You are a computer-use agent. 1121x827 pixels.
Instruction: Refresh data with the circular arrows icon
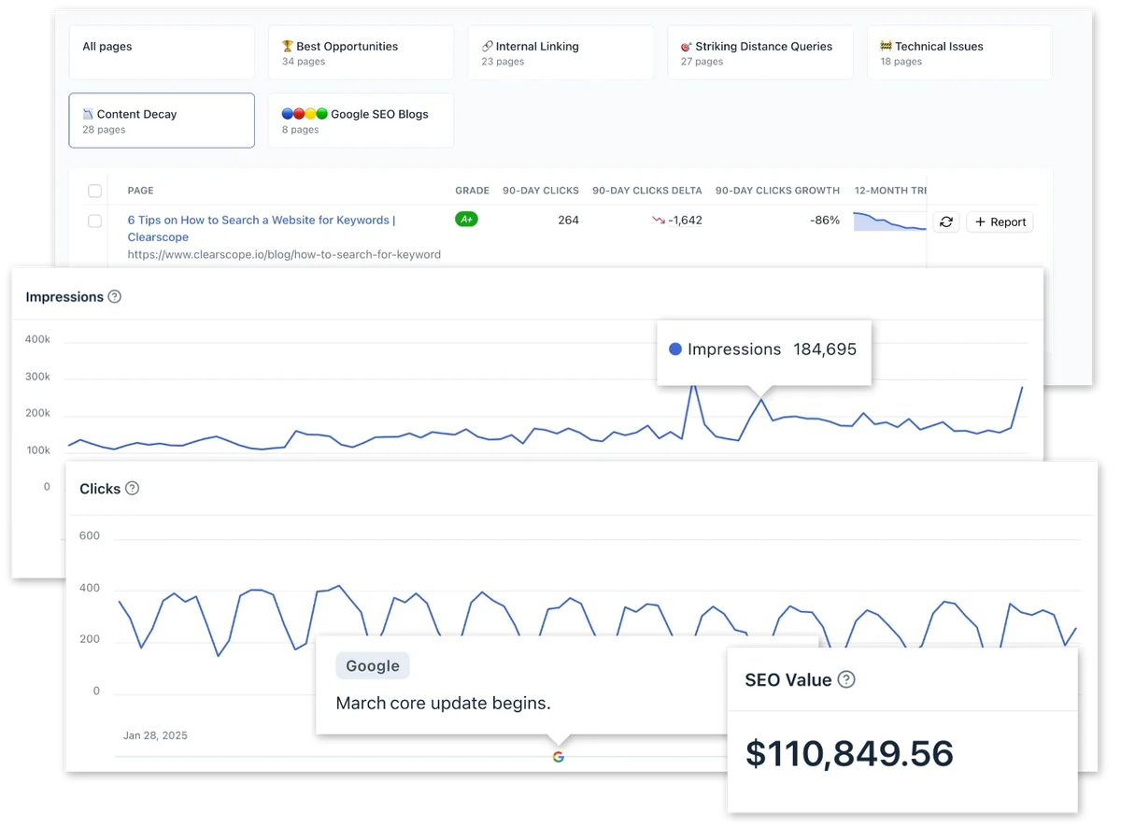(x=945, y=221)
